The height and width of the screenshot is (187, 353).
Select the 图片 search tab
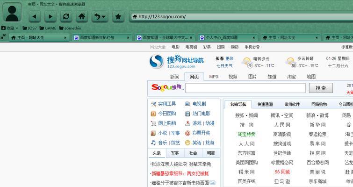(252, 77)
